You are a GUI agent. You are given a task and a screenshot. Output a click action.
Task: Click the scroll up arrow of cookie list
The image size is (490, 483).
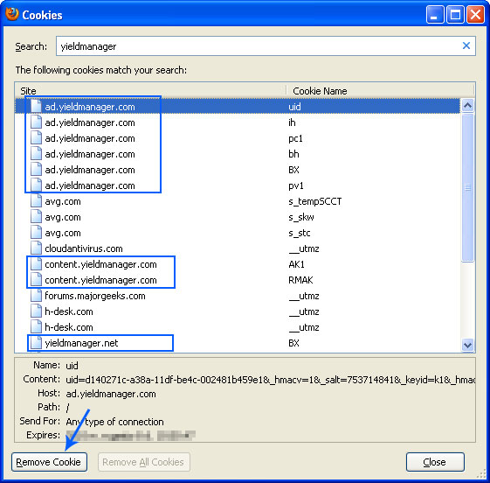tap(467, 106)
